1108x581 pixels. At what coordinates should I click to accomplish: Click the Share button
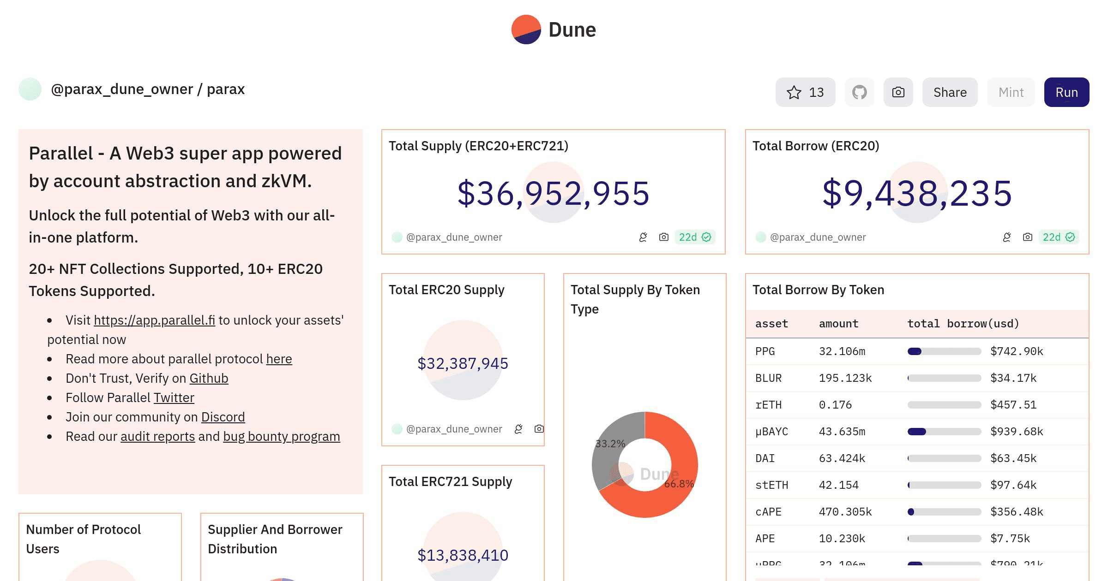950,92
